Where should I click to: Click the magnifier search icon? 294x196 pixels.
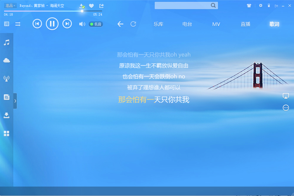(x=213, y=5)
